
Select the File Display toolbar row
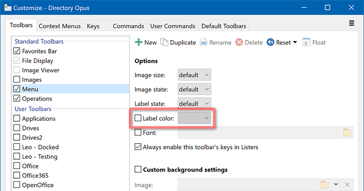click(x=70, y=60)
